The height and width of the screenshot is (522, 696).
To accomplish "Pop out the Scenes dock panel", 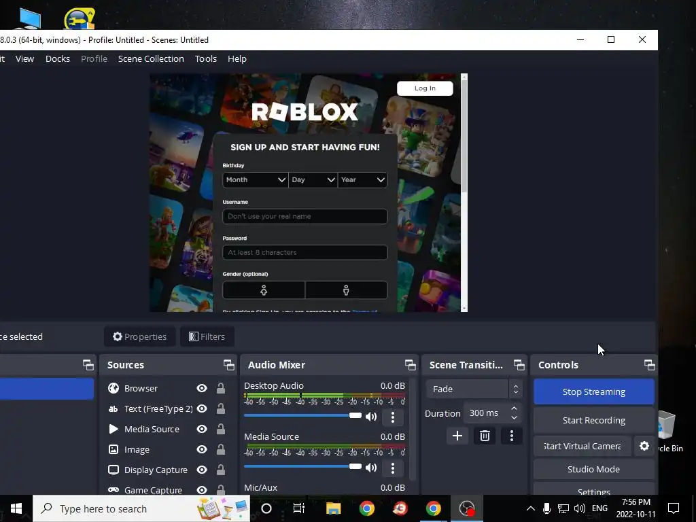I will point(88,365).
